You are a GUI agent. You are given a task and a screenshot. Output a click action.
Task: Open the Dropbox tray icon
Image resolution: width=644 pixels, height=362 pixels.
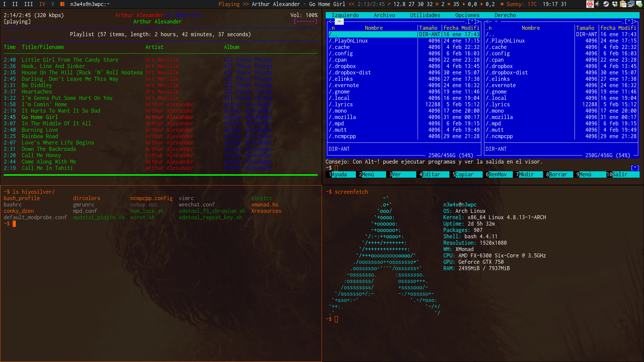pyautogui.click(x=614, y=4)
